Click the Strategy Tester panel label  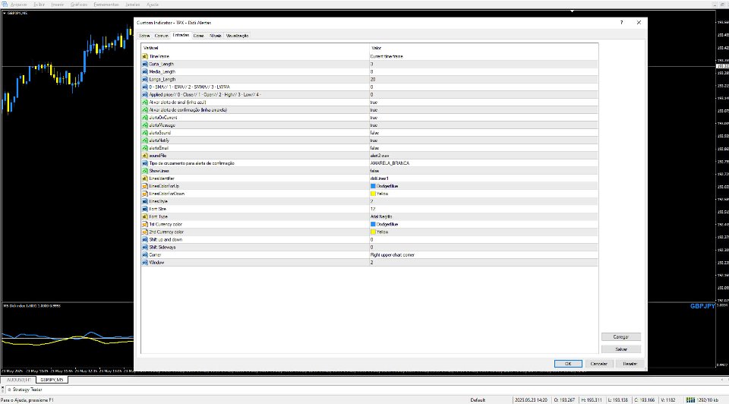click(x=27, y=390)
